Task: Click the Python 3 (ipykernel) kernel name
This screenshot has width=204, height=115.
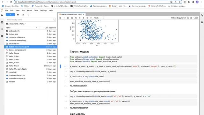Action: click(178, 18)
